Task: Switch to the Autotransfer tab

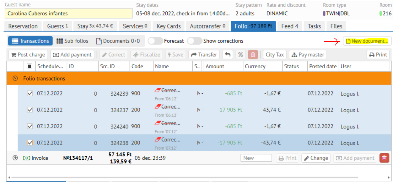Action: 207,26
